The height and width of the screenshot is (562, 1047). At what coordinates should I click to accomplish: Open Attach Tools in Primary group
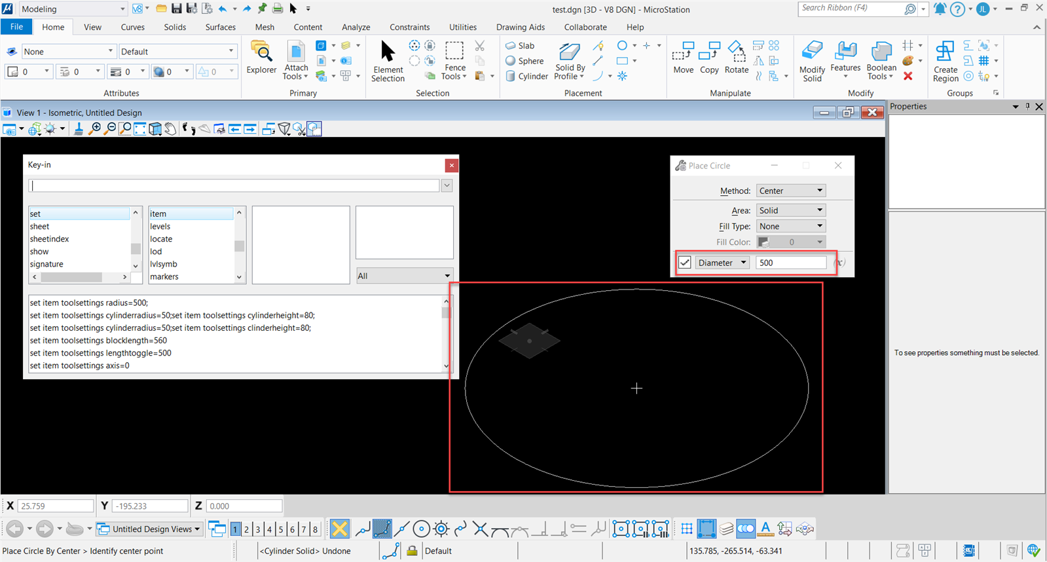pos(296,60)
